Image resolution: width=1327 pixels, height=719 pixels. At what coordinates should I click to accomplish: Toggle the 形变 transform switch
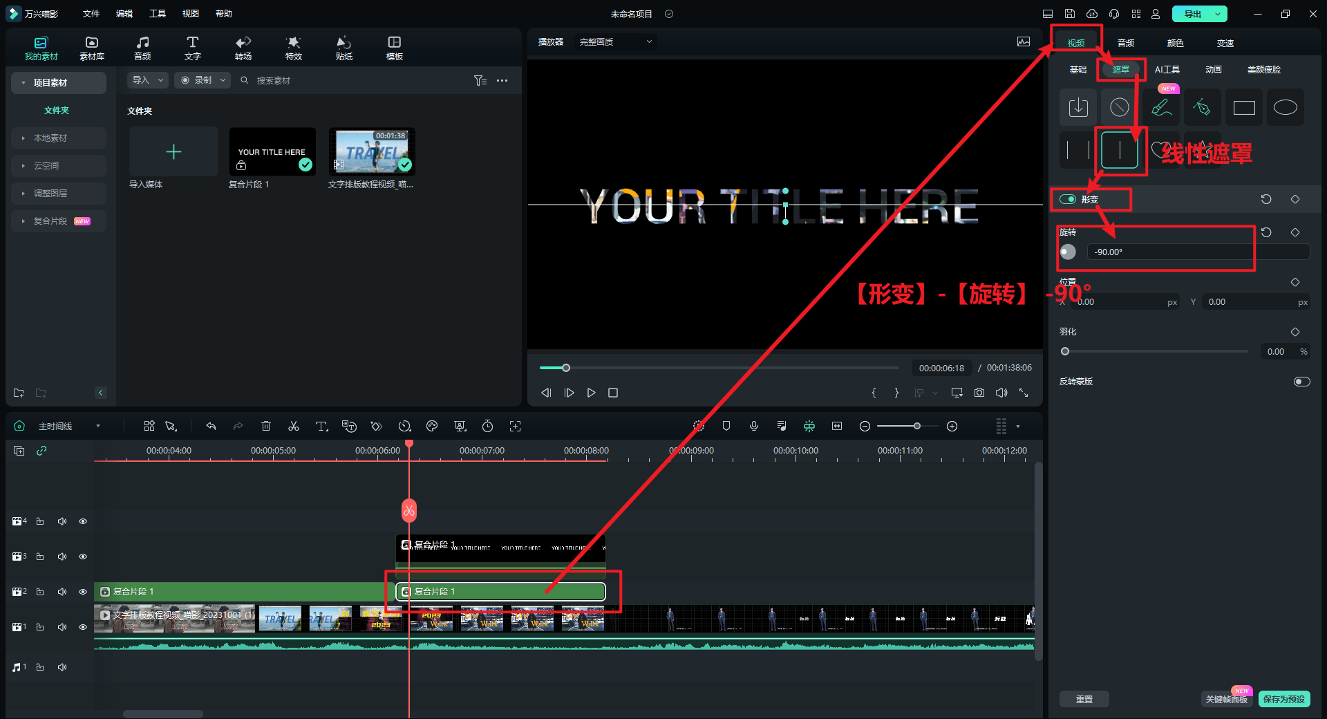tap(1068, 199)
